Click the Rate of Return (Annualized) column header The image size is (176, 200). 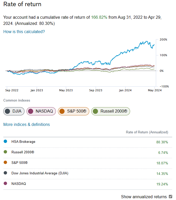point(147,132)
